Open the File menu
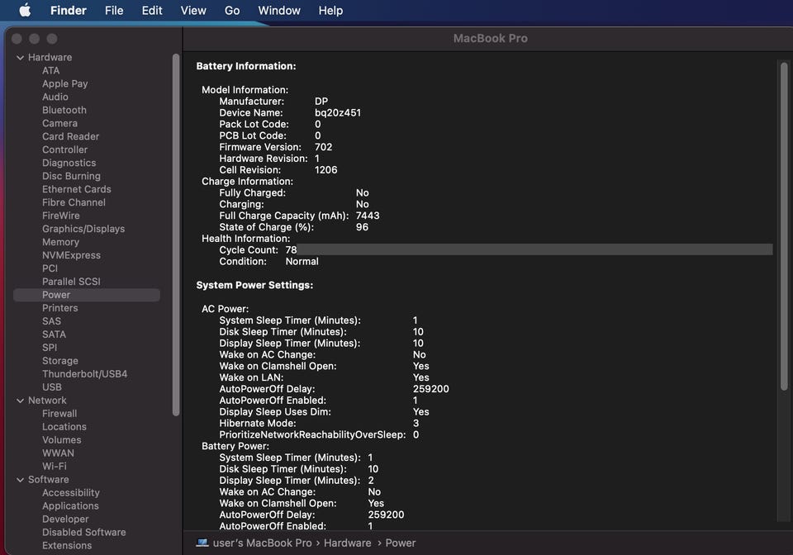793x555 pixels. coord(114,10)
